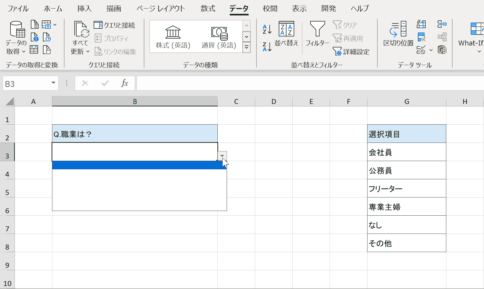Click the From Web globe document icon
Viewport: 484px width, 289px height.
click(34, 37)
